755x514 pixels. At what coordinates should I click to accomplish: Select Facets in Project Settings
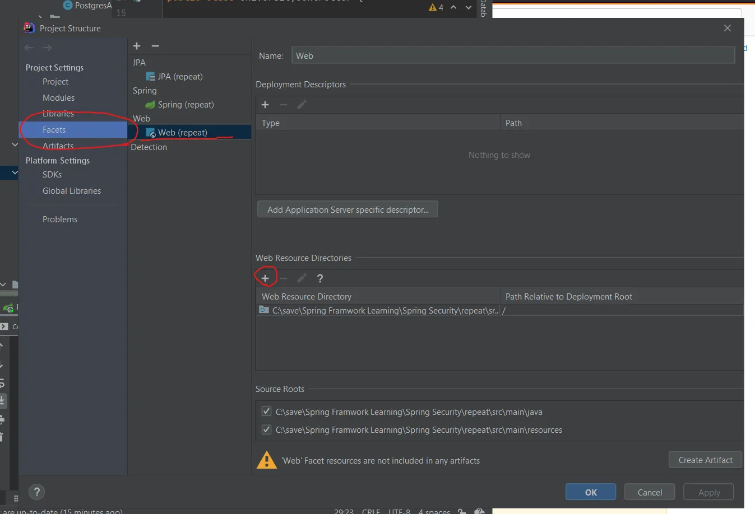(x=54, y=130)
